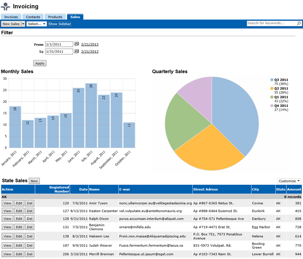This screenshot has width=303, height=259.
Task: Click the amount 944 cell
Action: [x=298, y=254]
